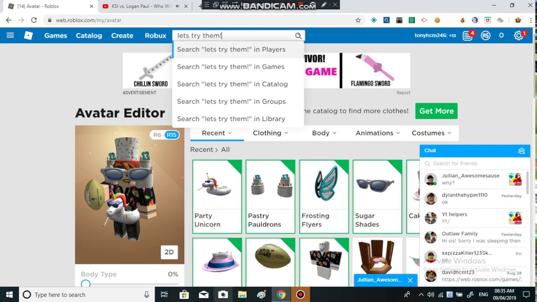
Task: Switch avatar to R6 mode
Action: tap(157, 135)
